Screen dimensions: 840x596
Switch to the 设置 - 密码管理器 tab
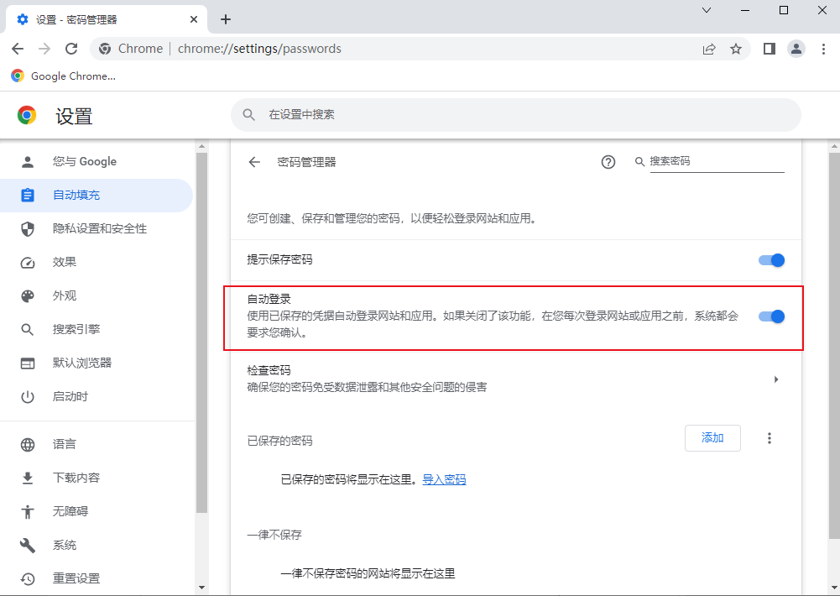[x=101, y=18]
